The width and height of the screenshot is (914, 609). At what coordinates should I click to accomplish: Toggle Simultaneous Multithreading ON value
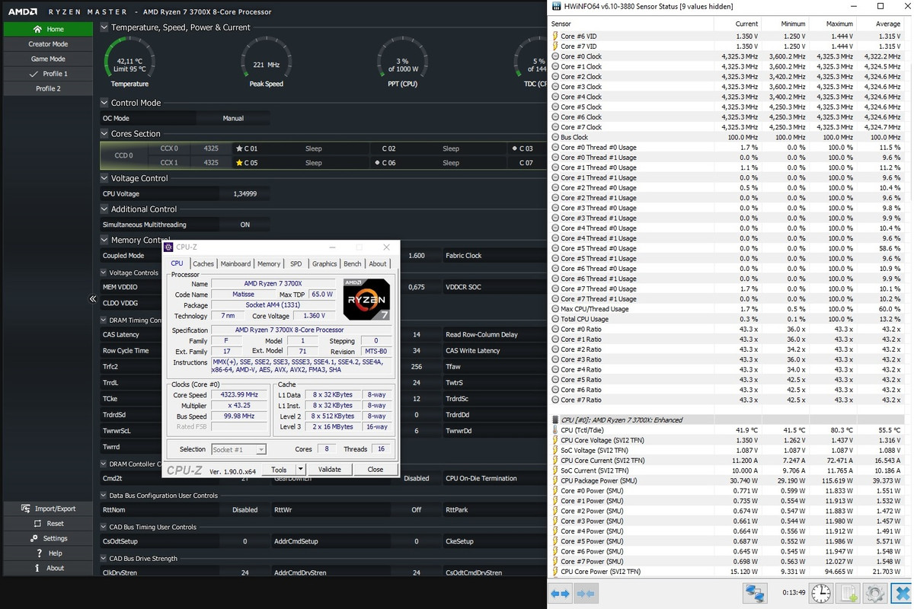244,225
